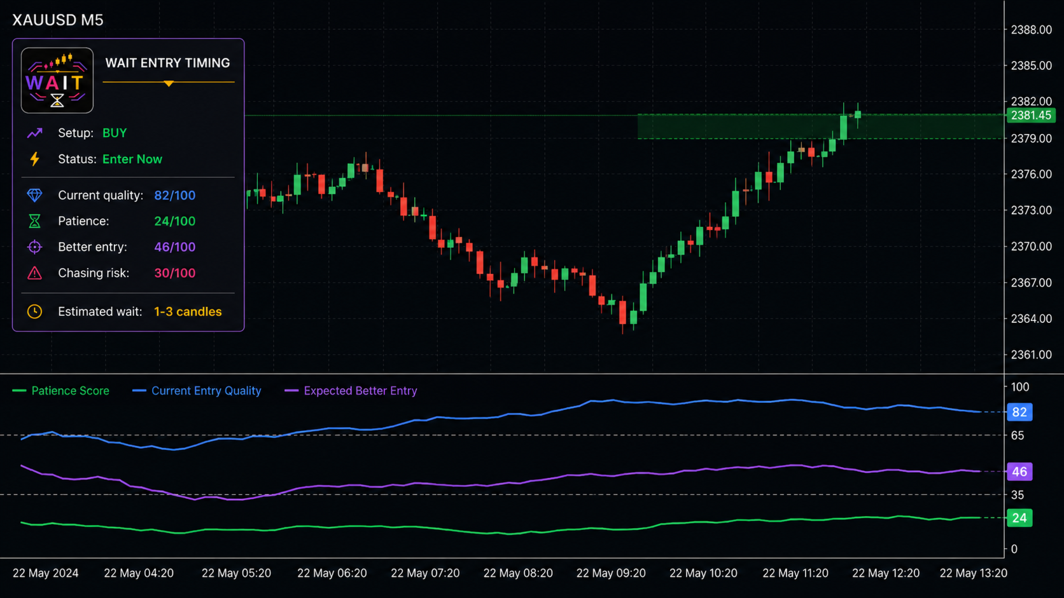Click the 2388.00 price axis label

click(x=1032, y=30)
